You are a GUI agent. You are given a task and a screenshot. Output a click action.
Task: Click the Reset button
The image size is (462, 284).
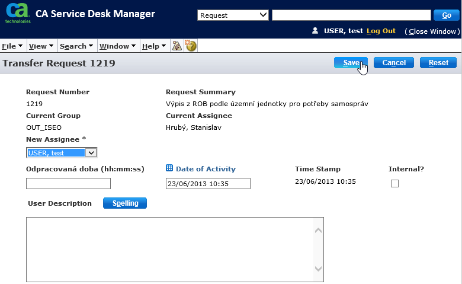coord(438,62)
